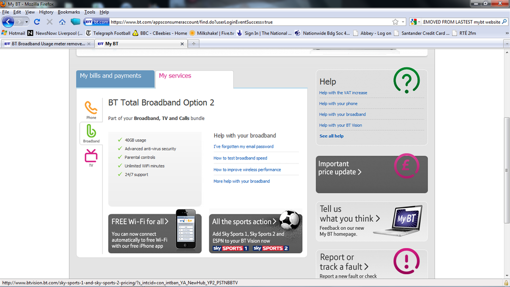Open How to test broadband speed
Image resolution: width=510 pixels, height=287 pixels.
240,158
